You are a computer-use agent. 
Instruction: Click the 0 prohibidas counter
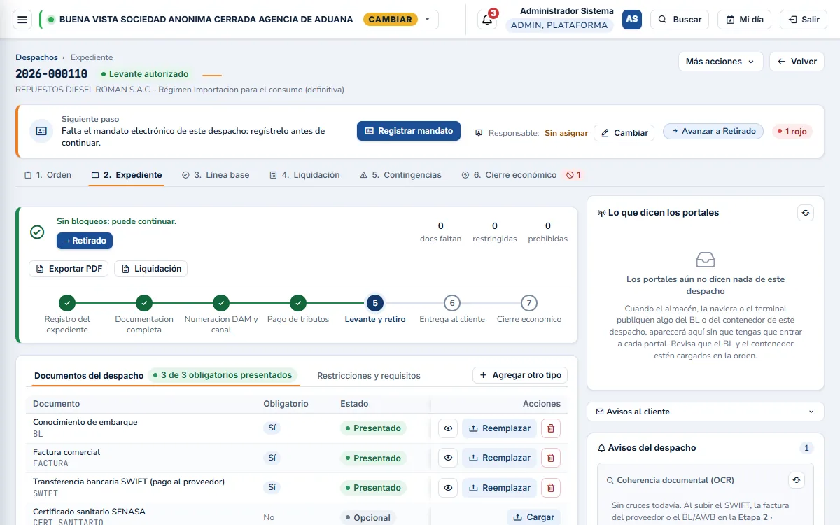tap(548, 232)
